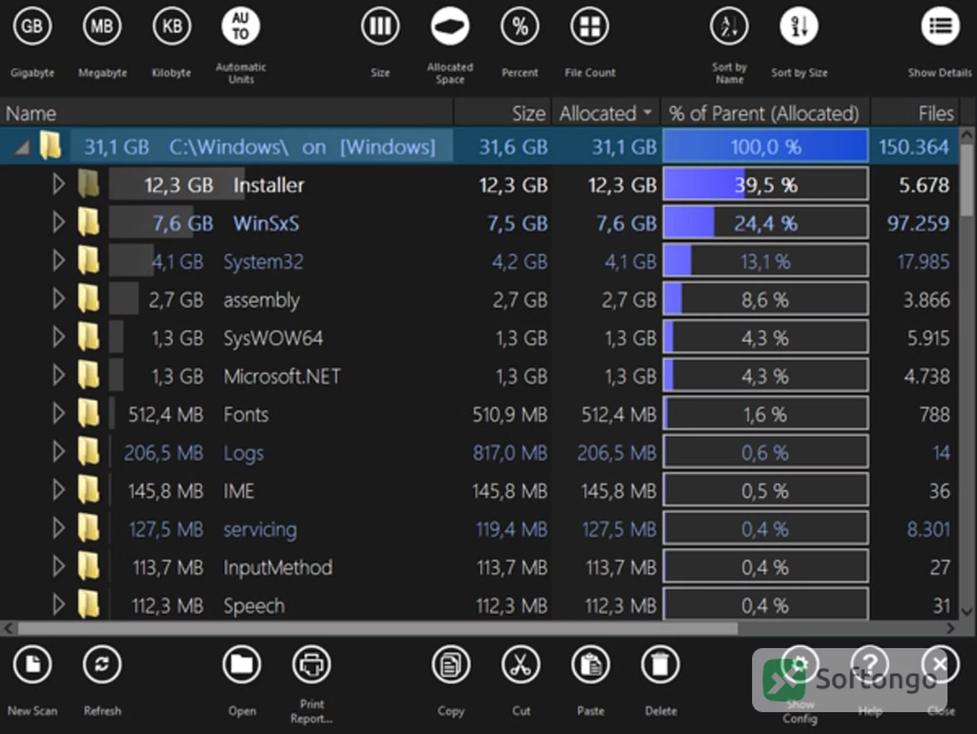Select the servicing folder row

pyautogui.click(x=479, y=529)
